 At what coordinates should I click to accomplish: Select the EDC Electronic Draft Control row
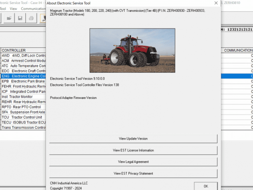tap(24, 71)
